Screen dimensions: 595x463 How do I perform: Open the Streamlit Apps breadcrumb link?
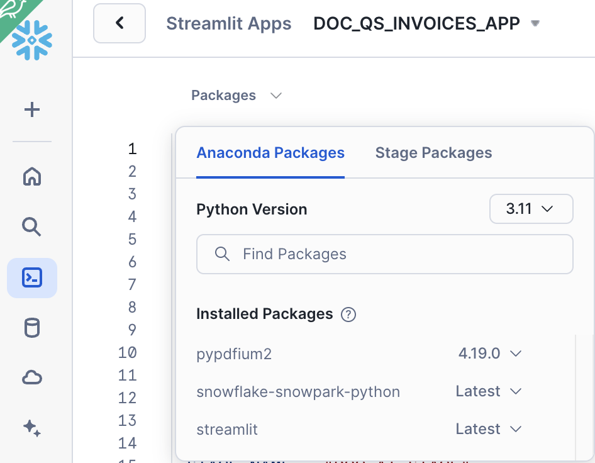pyautogui.click(x=228, y=24)
